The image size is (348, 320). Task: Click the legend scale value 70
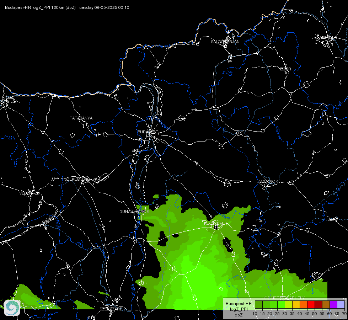[x=344, y=314]
